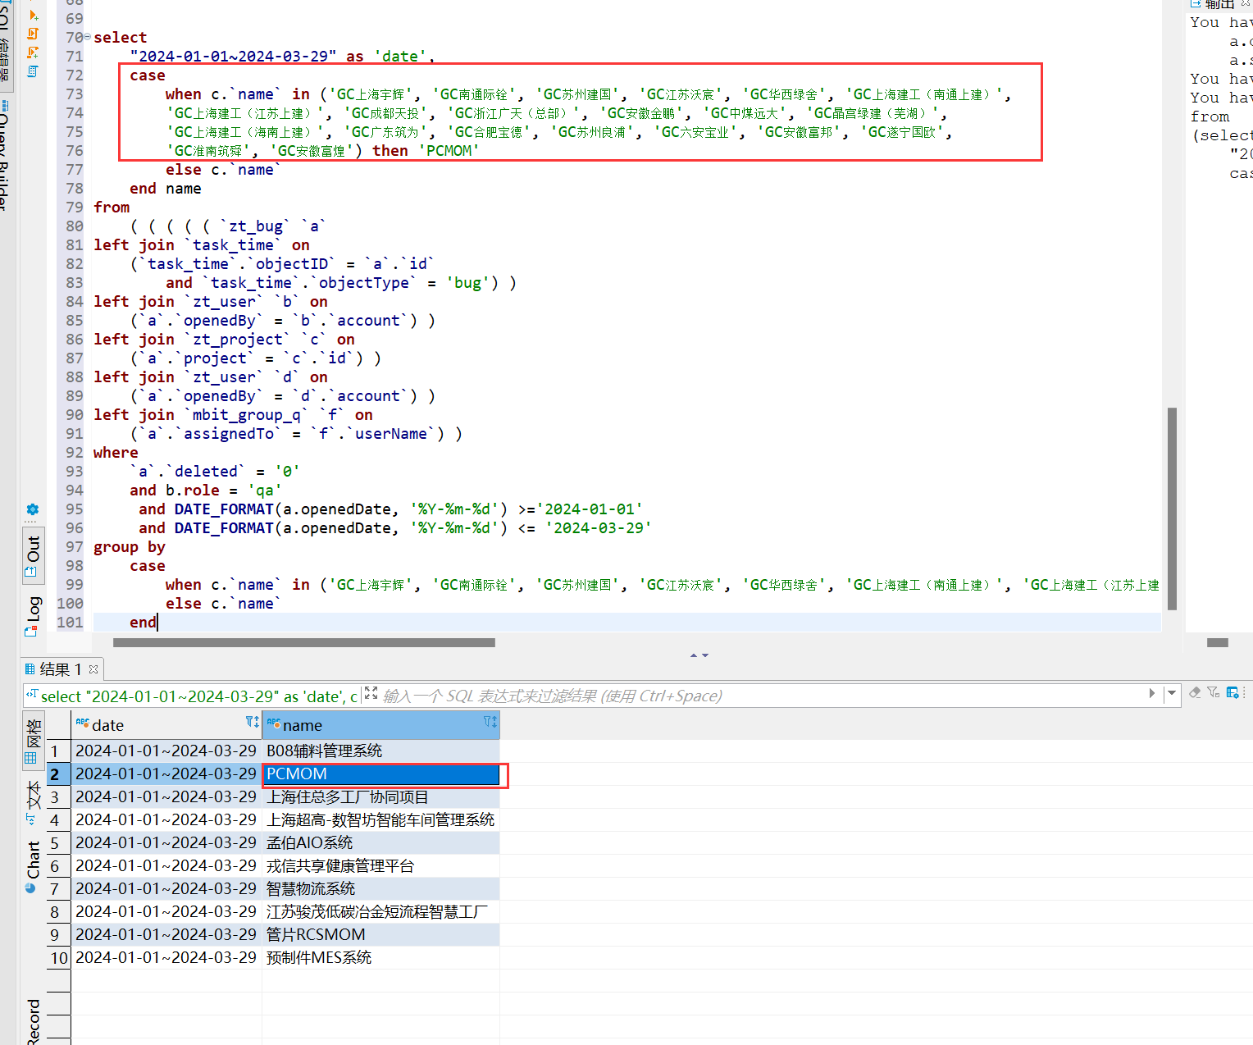Open the Log panel tab
Viewport: 1253px width, 1045px height.
pyautogui.click(x=33, y=615)
